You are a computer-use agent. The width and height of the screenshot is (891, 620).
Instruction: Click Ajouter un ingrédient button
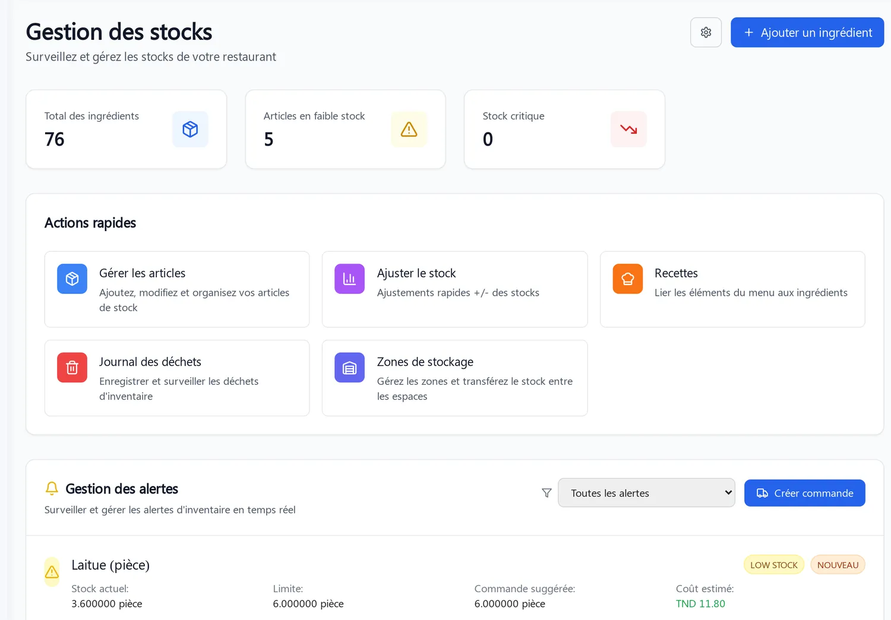click(x=807, y=32)
